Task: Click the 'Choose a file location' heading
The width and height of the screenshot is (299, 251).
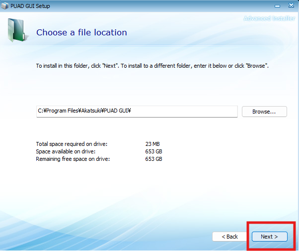Action: 81,33
